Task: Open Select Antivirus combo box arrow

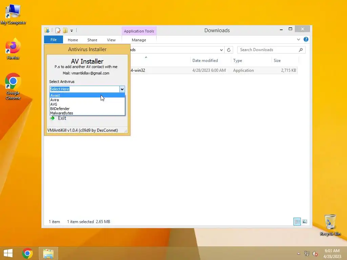Action: click(x=122, y=89)
